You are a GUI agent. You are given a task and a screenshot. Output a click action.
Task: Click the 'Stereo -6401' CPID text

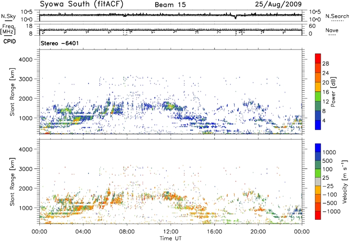pyautogui.click(x=60, y=43)
